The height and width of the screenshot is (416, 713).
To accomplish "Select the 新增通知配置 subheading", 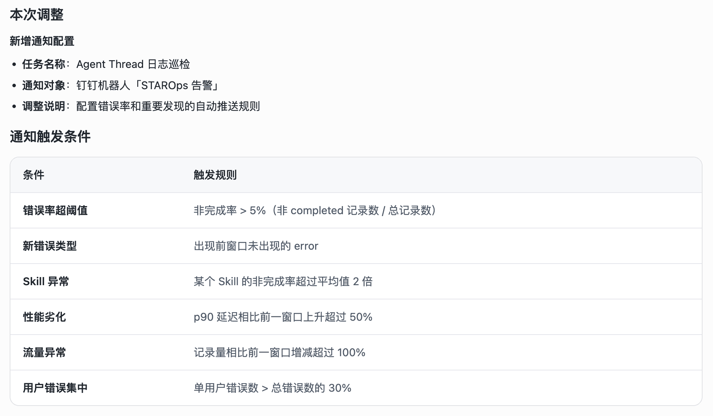I will pos(42,41).
